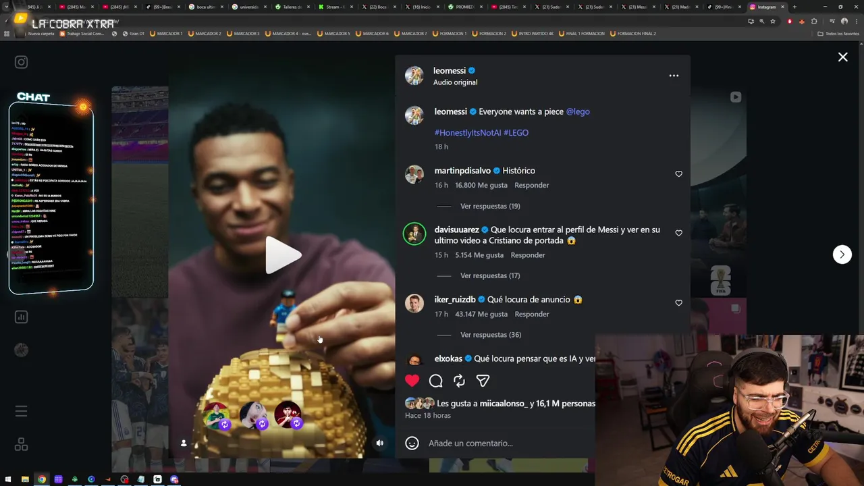Open the comment bubble icon

436,381
